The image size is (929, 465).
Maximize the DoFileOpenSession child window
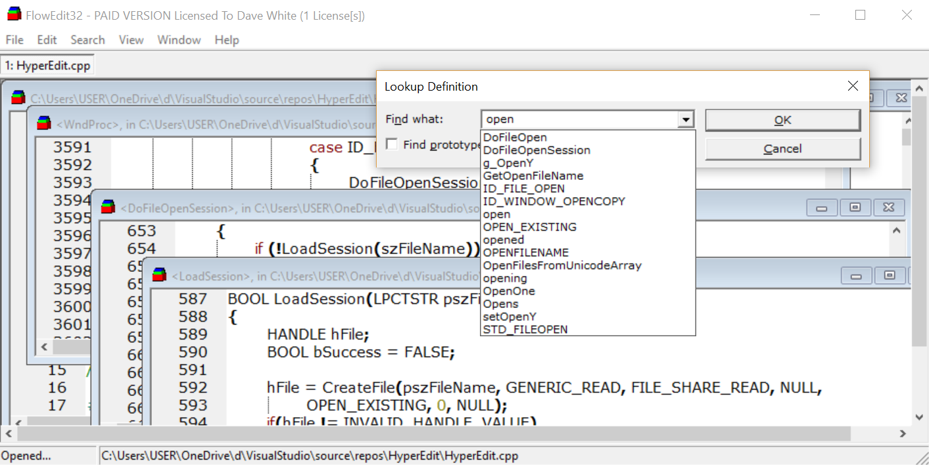tap(855, 208)
